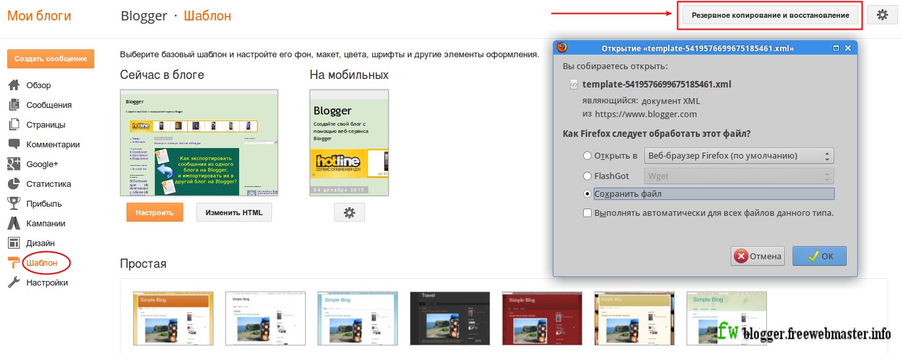Click the Прибыль trophy icon
The width and height of the screenshot is (902, 354).
click(x=14, y=203)
